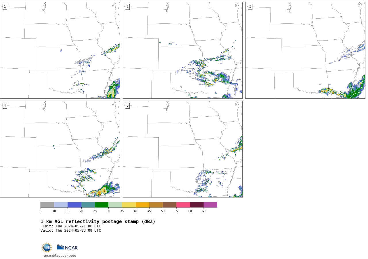Screen dimensions: 368x259
Task: Click the dark green 25-30 dBZ swatch
Action: coord(101,205)
